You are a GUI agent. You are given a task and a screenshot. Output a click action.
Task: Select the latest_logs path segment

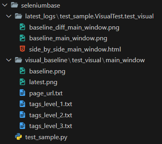point(40,16)
